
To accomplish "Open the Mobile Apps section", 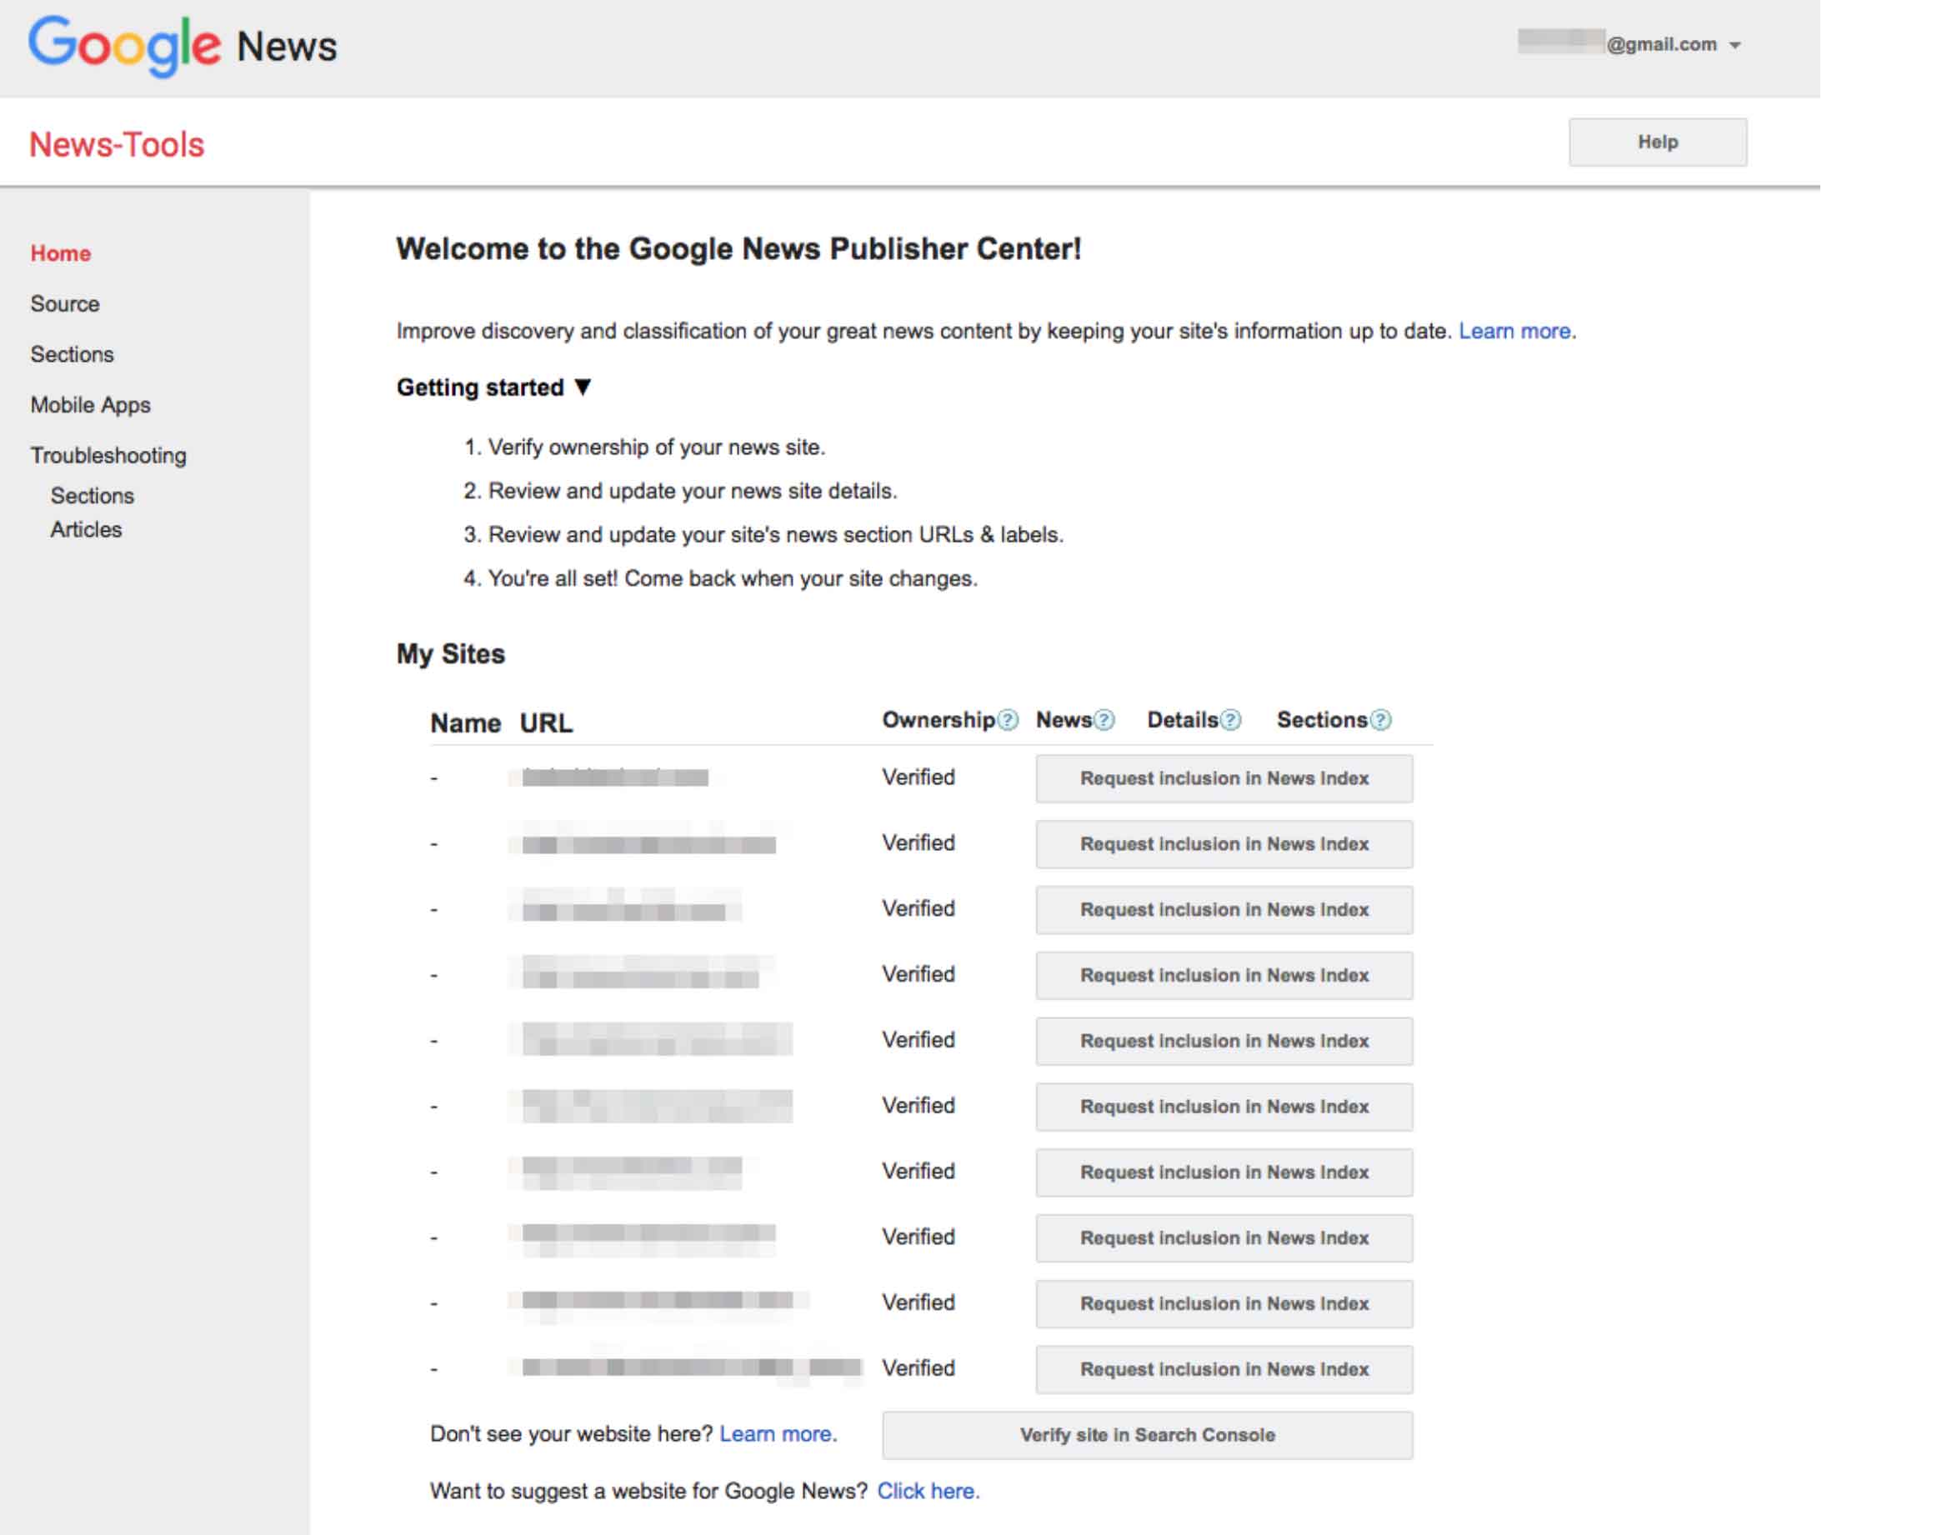I will tap(91, 404).
